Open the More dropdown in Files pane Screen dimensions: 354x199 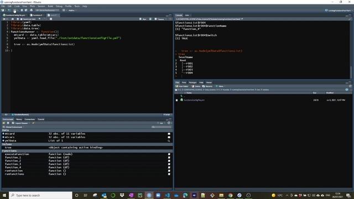coord(220,86)
